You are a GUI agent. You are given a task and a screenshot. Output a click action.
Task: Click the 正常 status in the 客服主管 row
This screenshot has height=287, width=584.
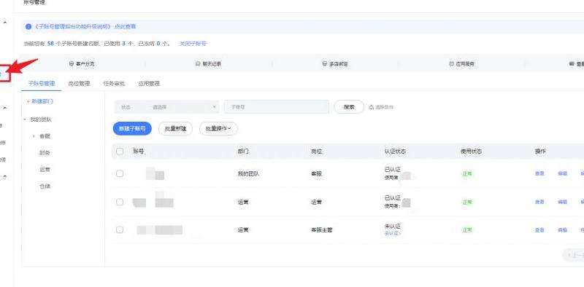click(467, 230)
